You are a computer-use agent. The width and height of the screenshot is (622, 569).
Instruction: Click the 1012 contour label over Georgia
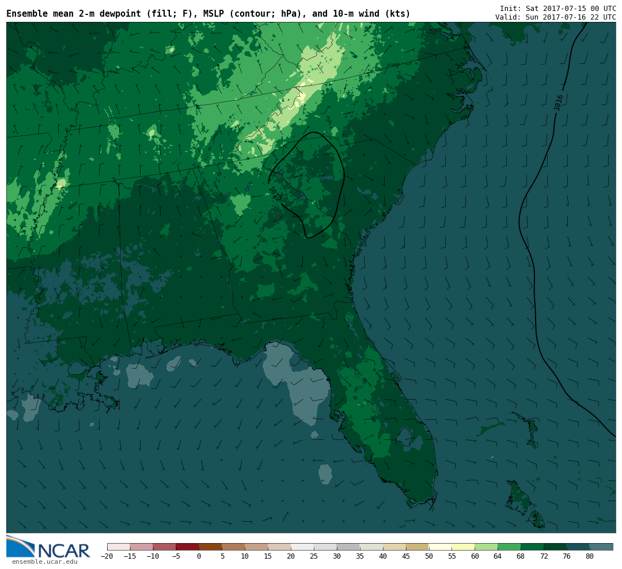click(275, 194)
